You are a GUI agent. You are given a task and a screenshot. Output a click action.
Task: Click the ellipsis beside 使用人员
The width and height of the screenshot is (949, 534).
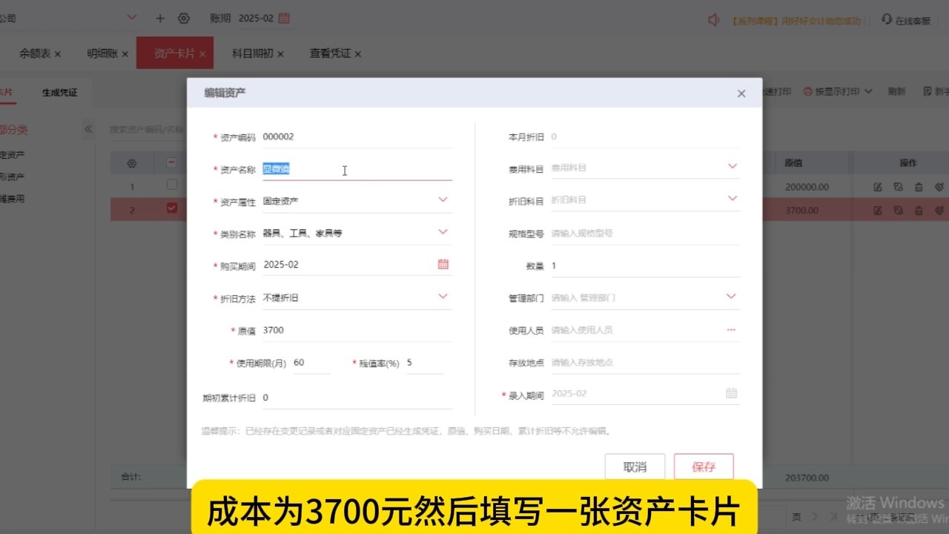click(731, 329)
